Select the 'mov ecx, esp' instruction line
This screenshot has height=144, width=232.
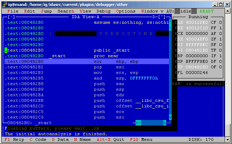coord(87,73)
